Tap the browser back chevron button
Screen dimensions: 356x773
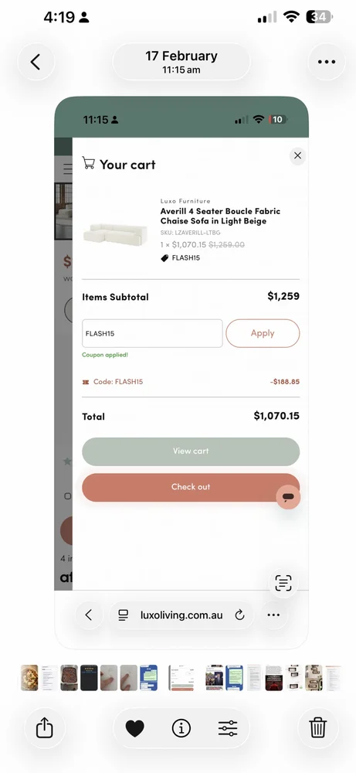(x=89, y=615)
